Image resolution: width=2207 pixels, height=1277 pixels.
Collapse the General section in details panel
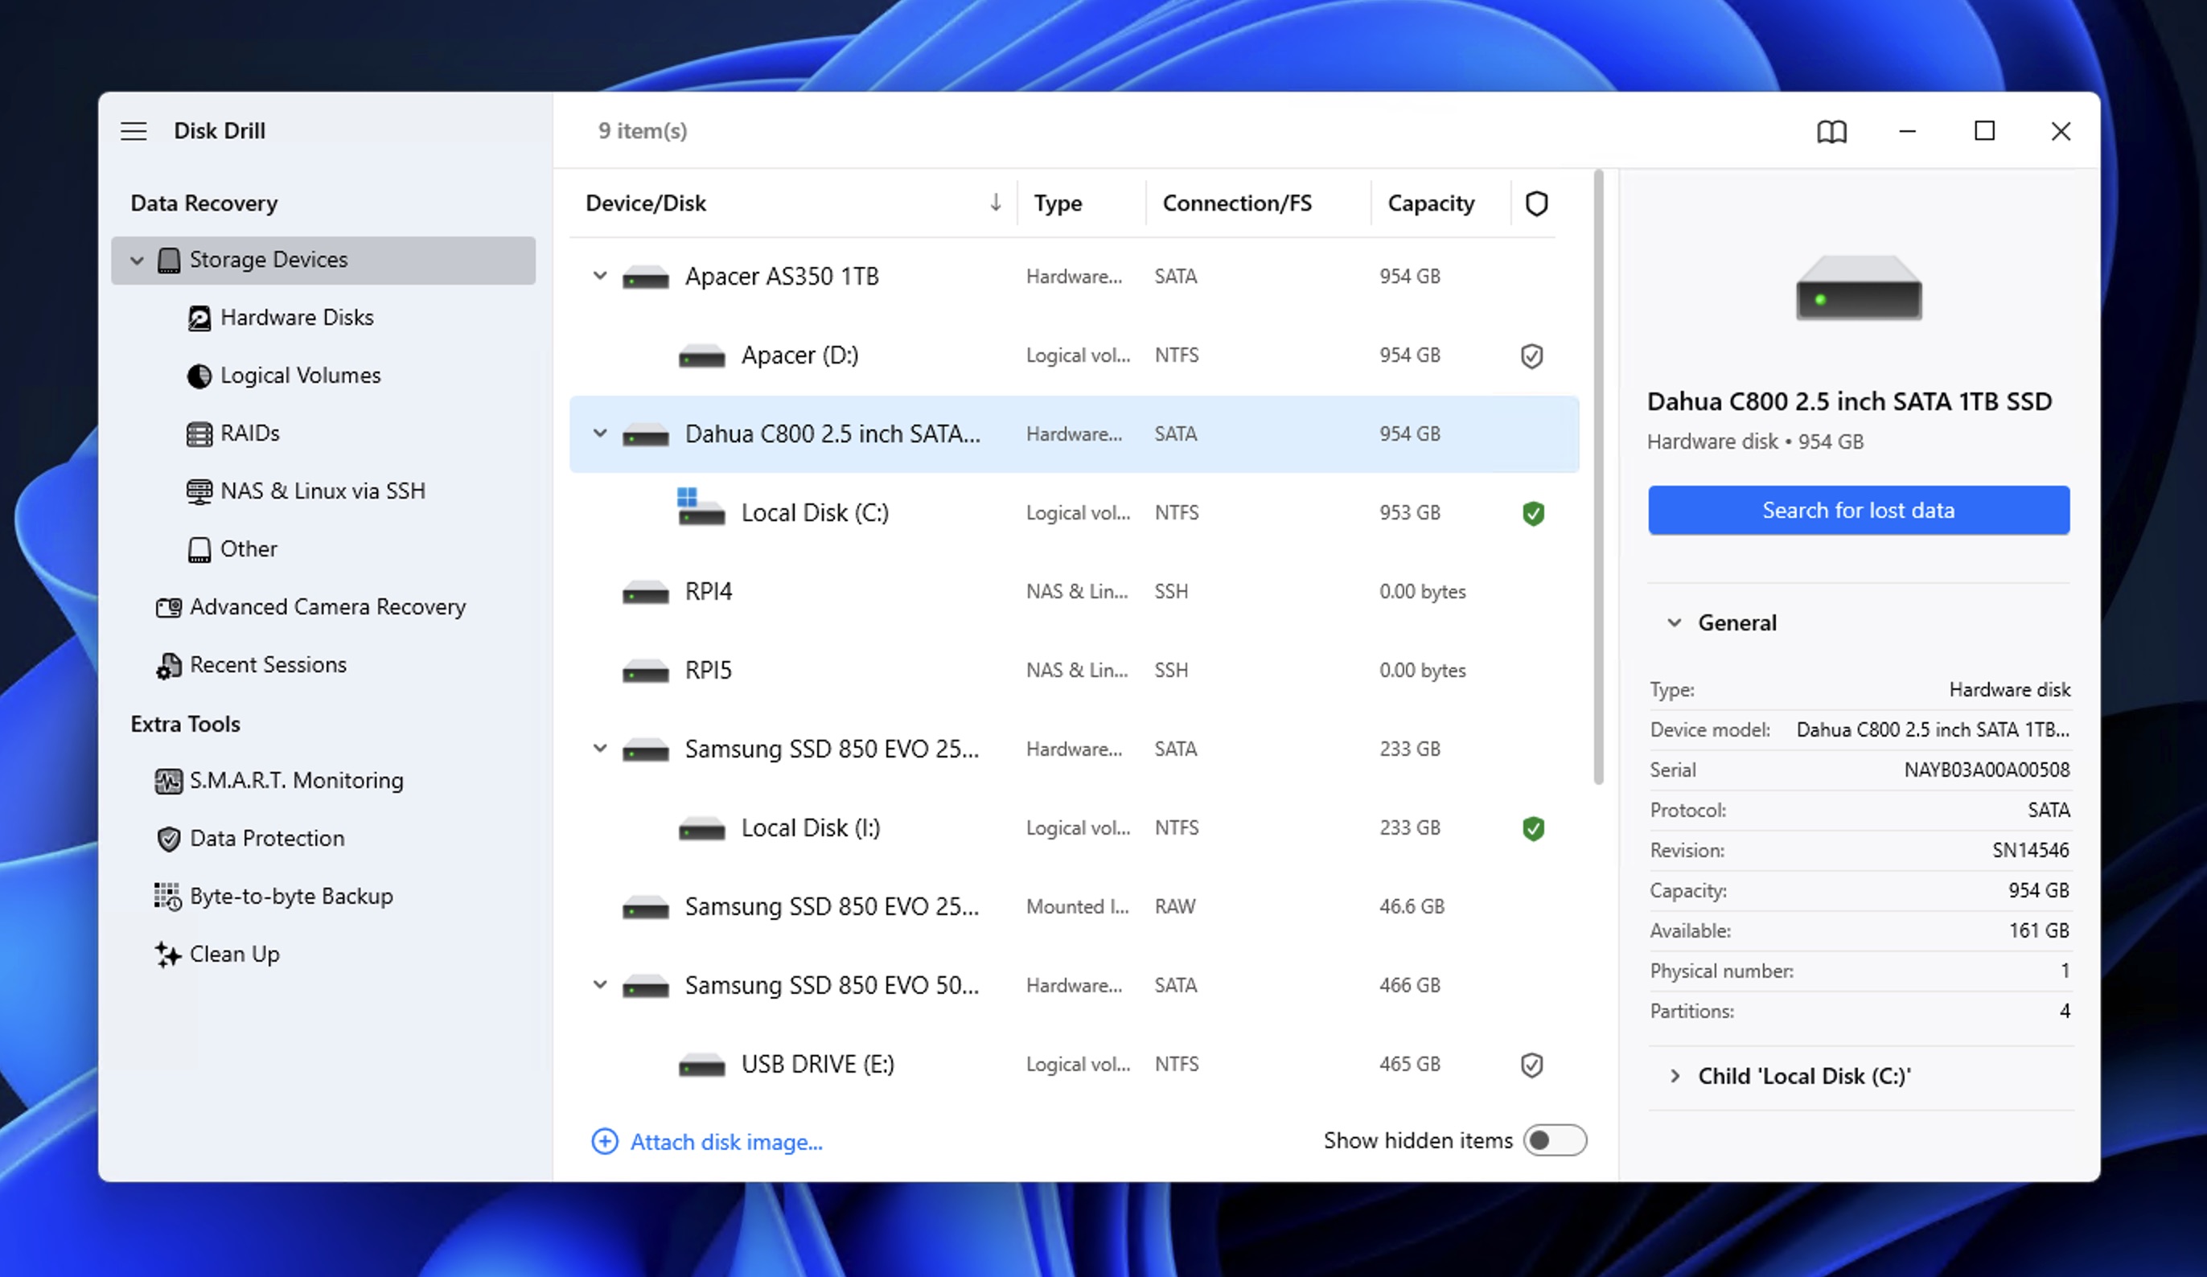(1675, 622)
